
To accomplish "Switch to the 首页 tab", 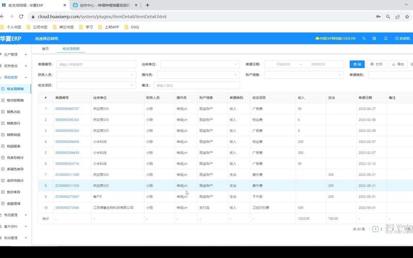I will (45, 49).
